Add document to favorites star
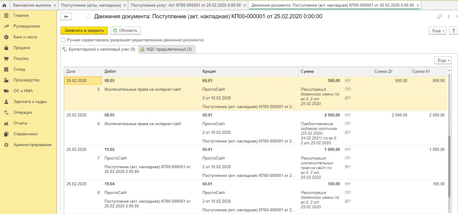 coord(89,17)
